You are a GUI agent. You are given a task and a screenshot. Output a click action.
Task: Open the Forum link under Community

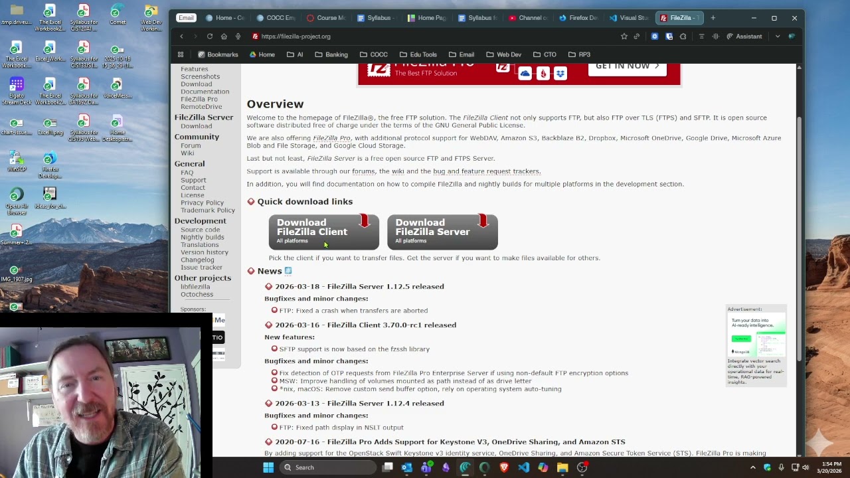[x=191, y=145]
